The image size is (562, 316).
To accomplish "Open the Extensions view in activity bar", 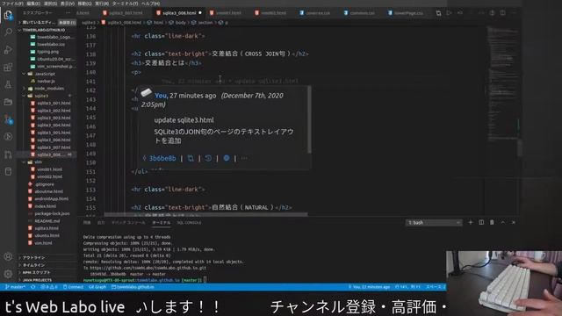I will click(x=8, y=67).
